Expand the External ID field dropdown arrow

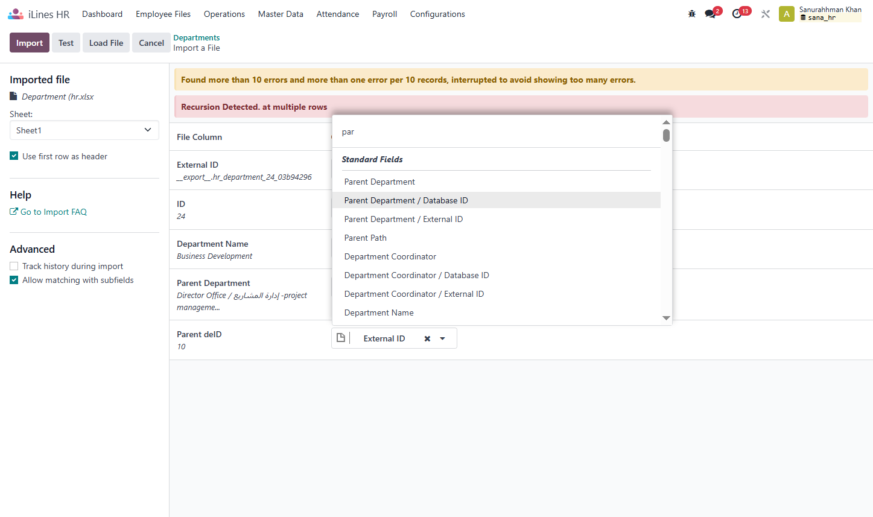443,338
